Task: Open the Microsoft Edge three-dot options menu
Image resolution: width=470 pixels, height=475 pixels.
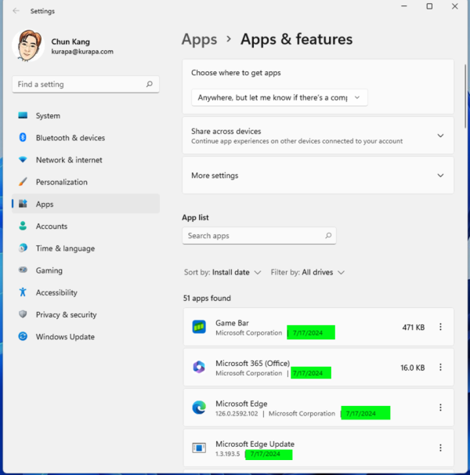Action: tap(440, 408)
